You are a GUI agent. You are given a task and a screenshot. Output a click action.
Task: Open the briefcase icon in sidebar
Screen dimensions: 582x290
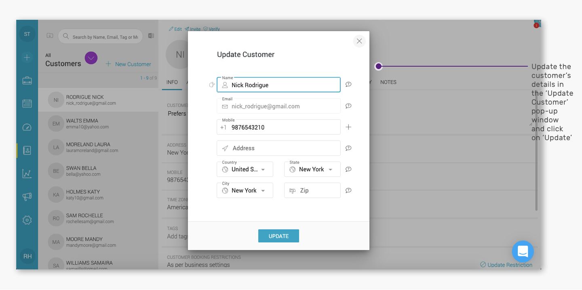(27, 80)
